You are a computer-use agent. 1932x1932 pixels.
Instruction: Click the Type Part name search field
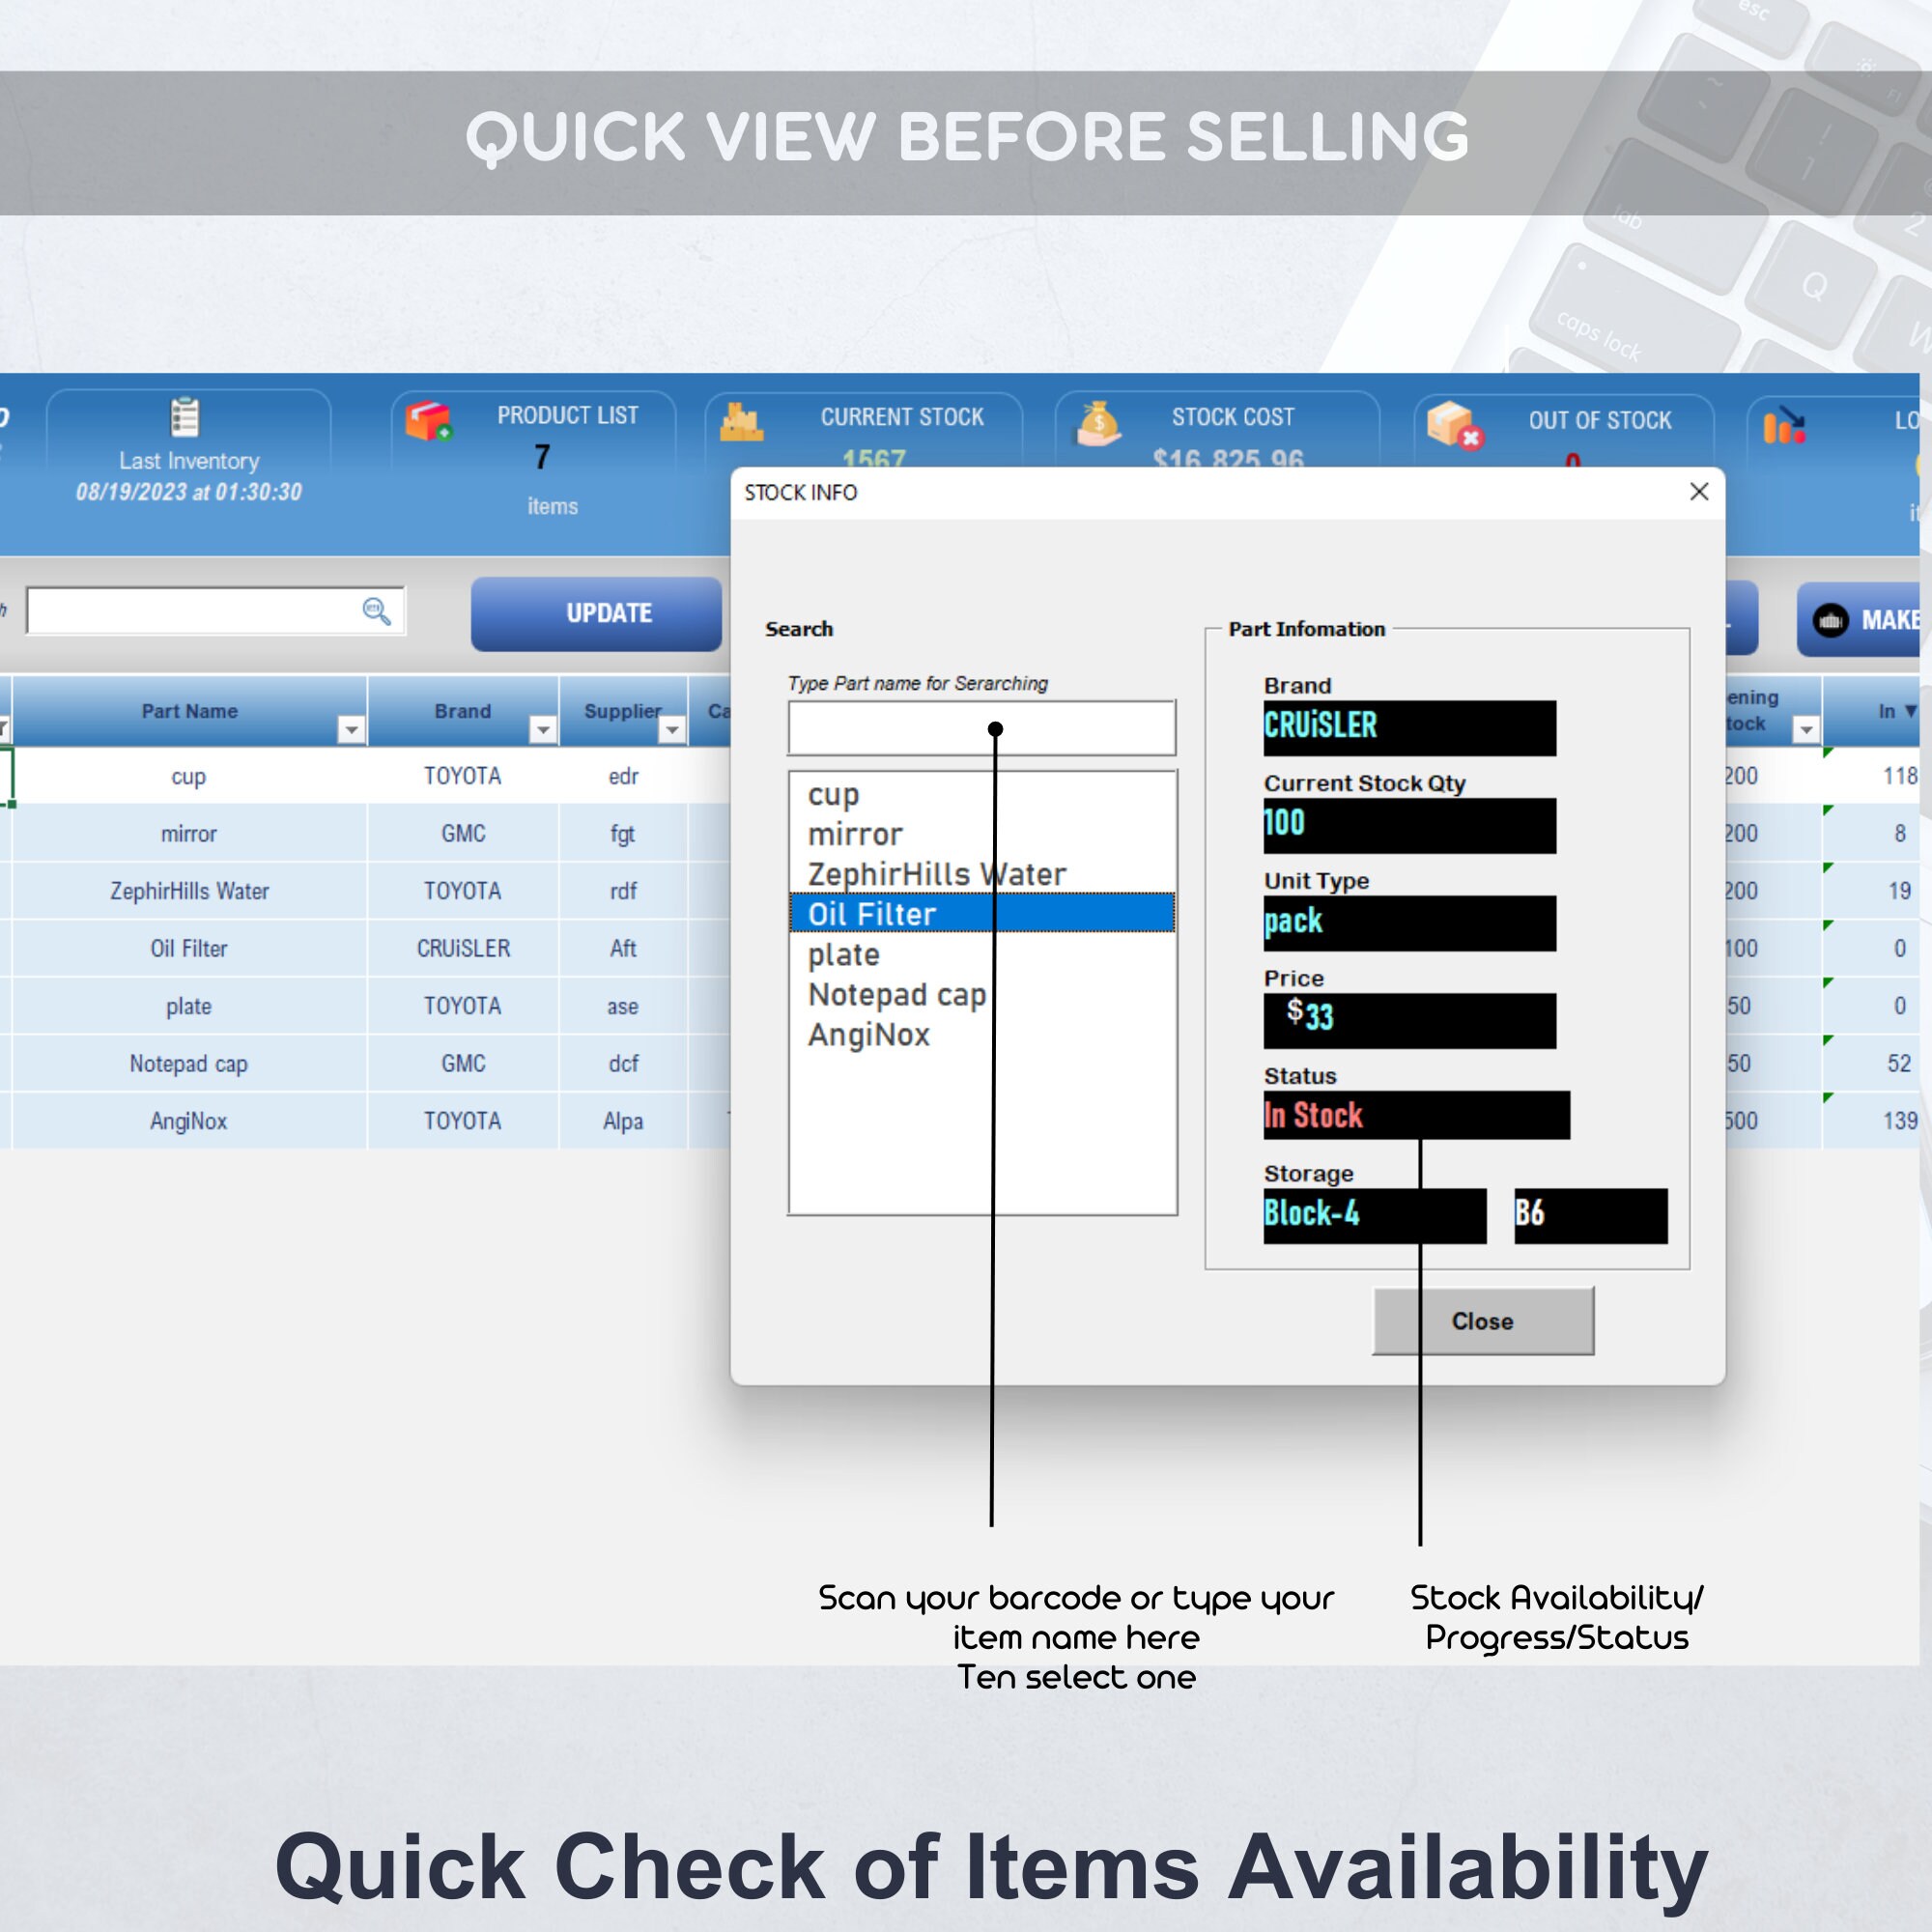(x=982, y=728)
